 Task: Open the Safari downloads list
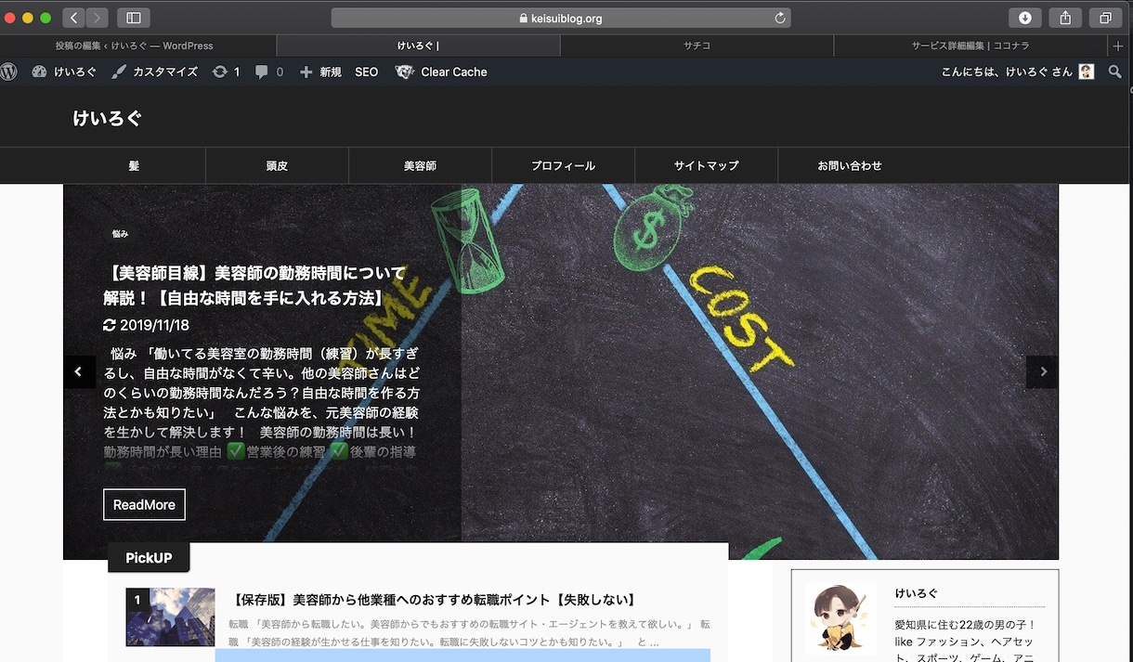(1024, 18)
